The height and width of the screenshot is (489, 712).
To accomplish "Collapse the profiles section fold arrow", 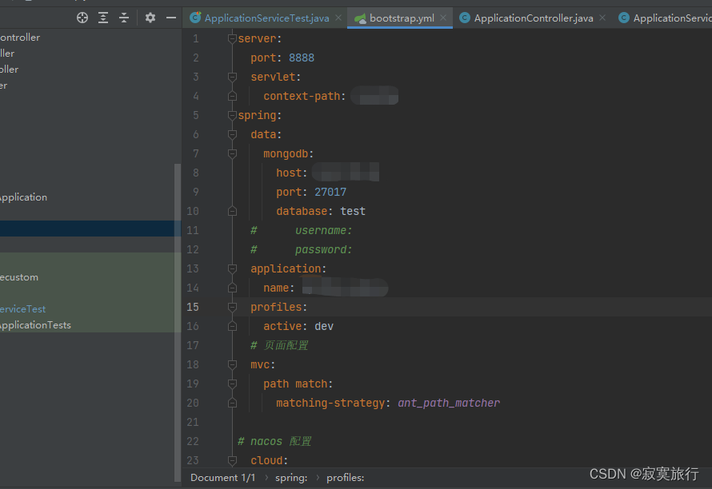I will [x=234, y=306].
